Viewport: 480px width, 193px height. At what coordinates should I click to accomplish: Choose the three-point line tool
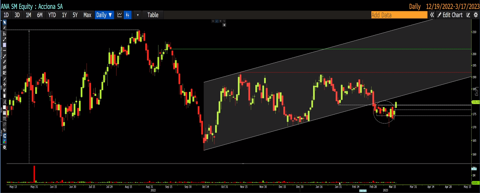tap(4, 62)
